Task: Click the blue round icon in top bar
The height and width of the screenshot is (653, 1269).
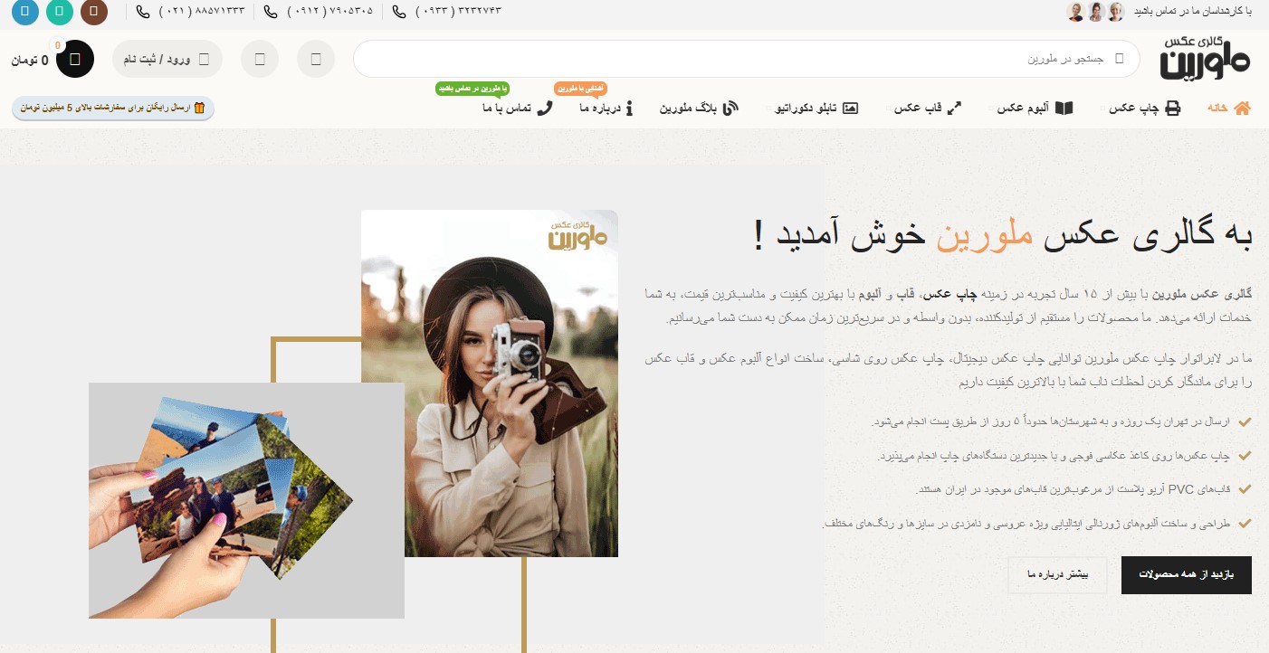Action: [24, 13]
